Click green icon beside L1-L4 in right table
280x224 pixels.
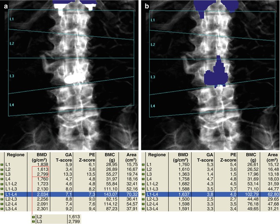pos(142,194)
